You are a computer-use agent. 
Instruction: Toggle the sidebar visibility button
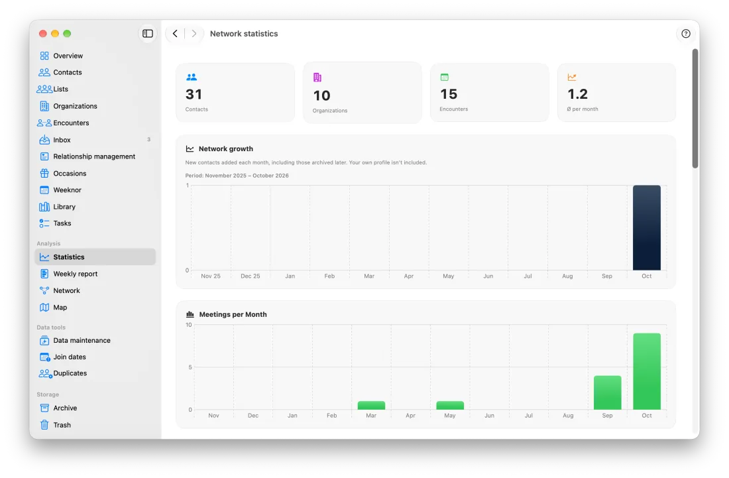[147, 33]
